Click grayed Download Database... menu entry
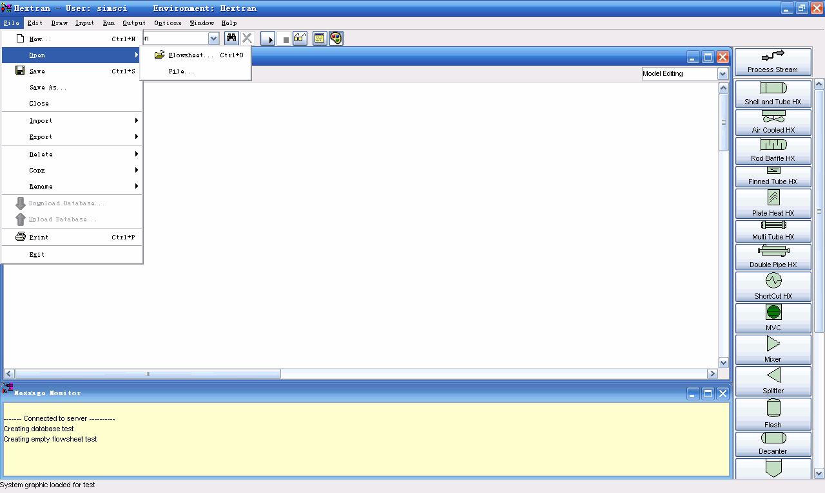 (x=72, y=203)
